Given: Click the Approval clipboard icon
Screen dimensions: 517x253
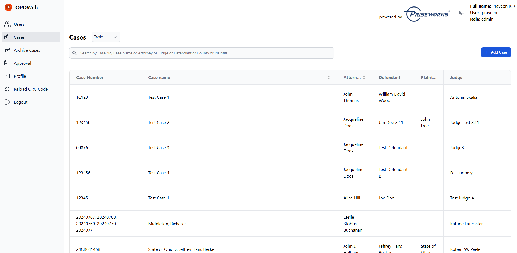Looking at the screenshot, I should [x=7, y=63].
